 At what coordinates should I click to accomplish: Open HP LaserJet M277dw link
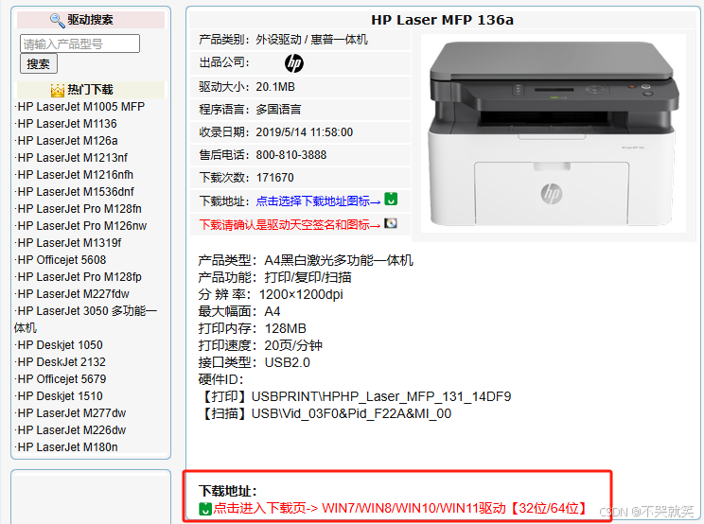pos(72,413)
